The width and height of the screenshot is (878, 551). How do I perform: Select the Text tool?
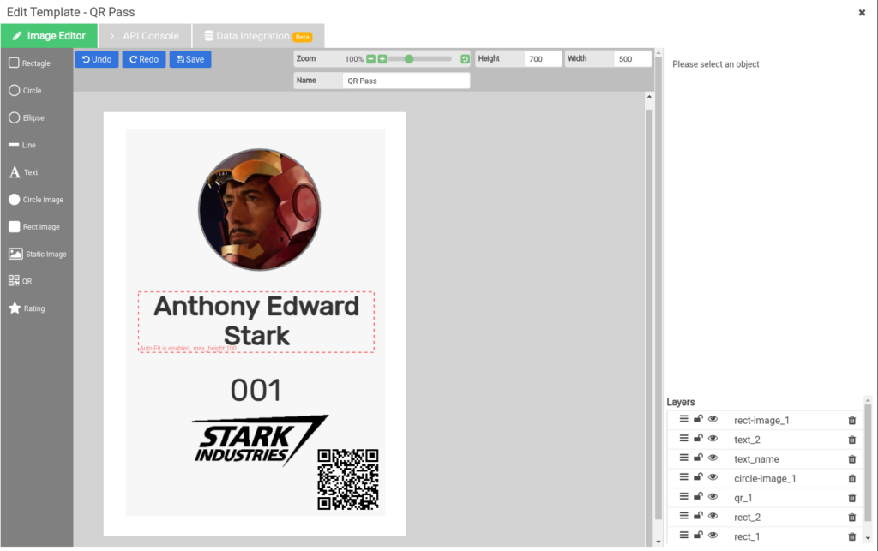click(23, 172)
